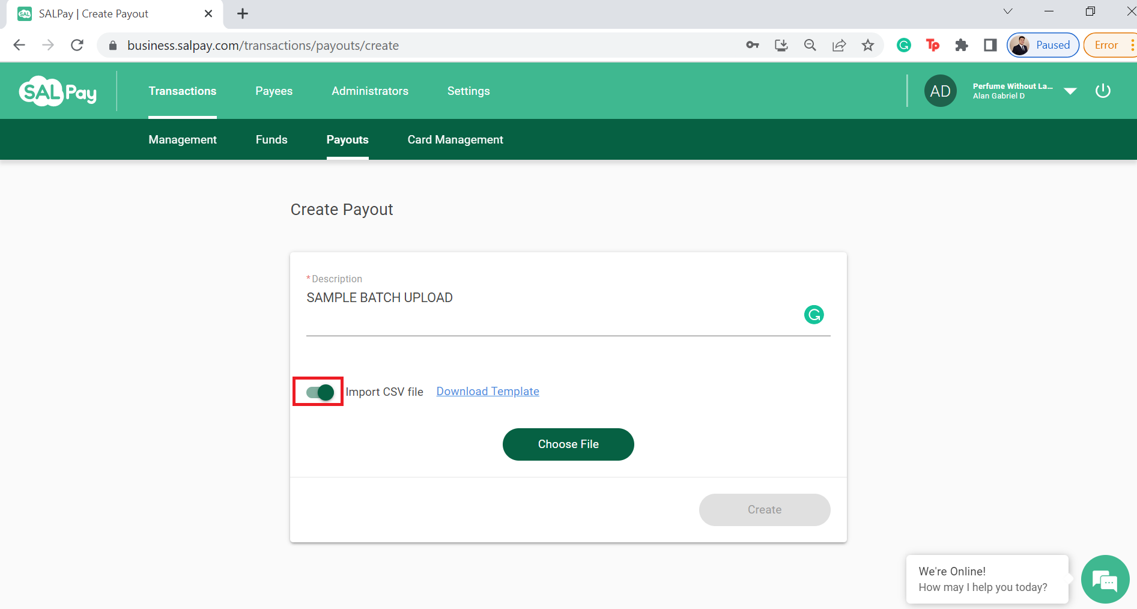Screen dimensions: 1137x609
Task: Click the SALPay logo
Action: [x=58, y=91]
